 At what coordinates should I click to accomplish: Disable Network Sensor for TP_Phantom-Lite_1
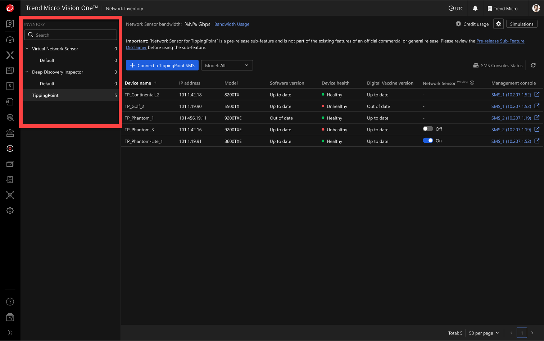(428, 140)
